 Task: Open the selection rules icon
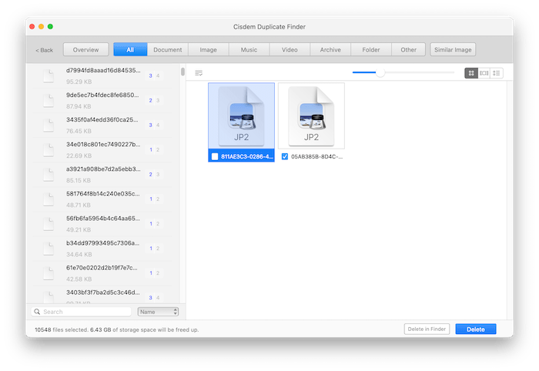(199, 73)
